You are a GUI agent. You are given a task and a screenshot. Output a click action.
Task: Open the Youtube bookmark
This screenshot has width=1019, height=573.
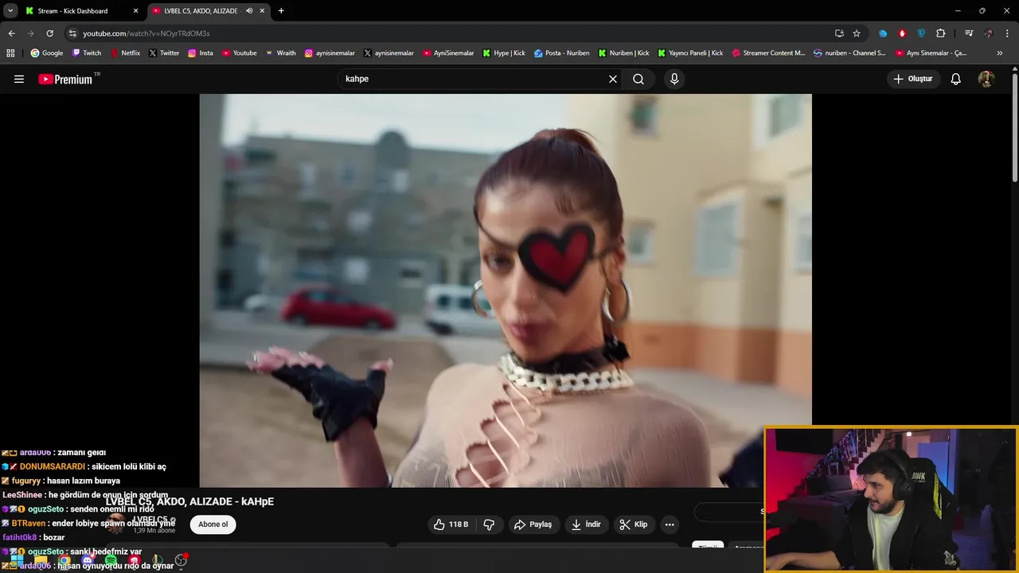[x=239, y=53]
